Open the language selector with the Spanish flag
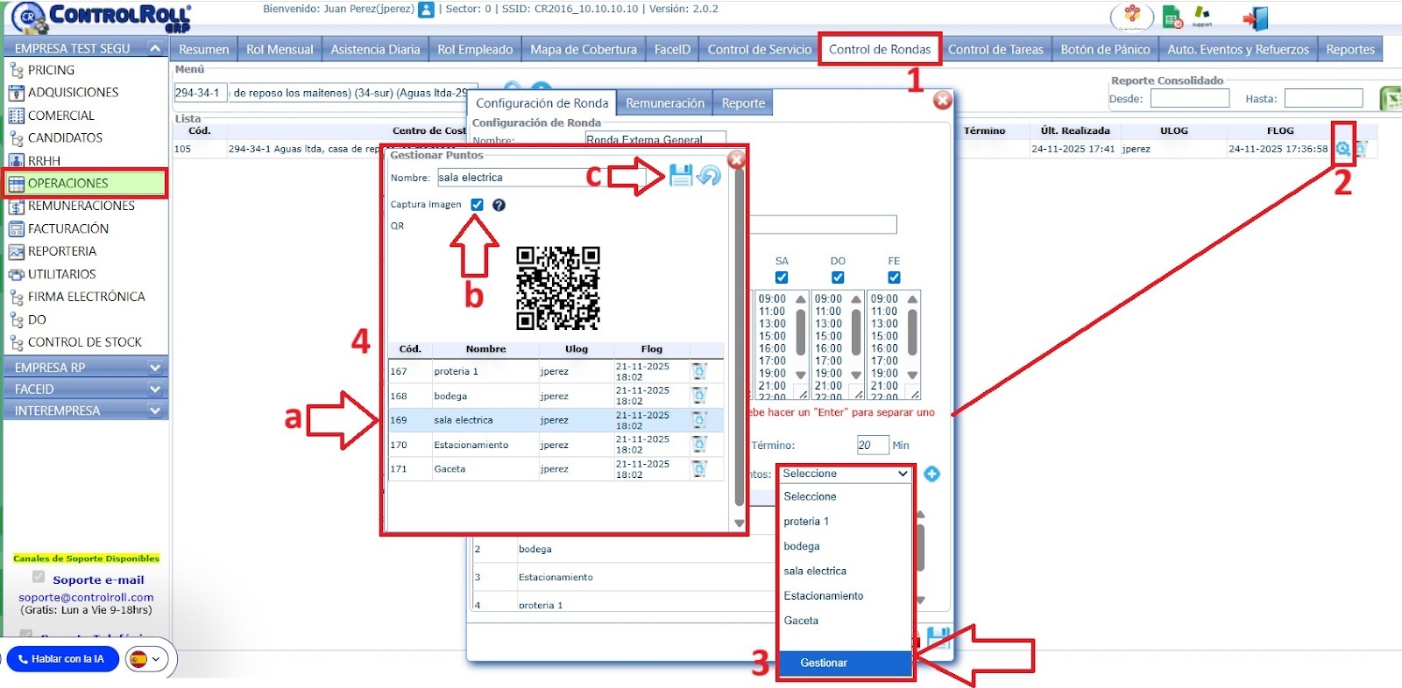 click(146, 659)
